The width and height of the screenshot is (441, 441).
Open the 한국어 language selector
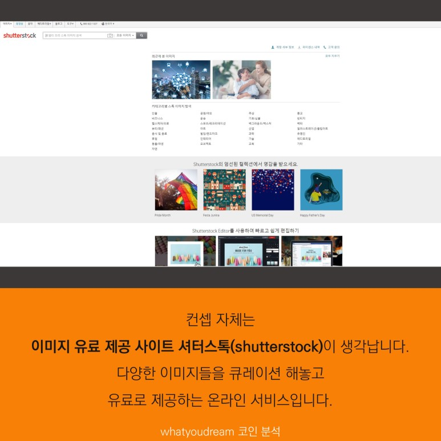pyautogui.click(x=108, y=24)
